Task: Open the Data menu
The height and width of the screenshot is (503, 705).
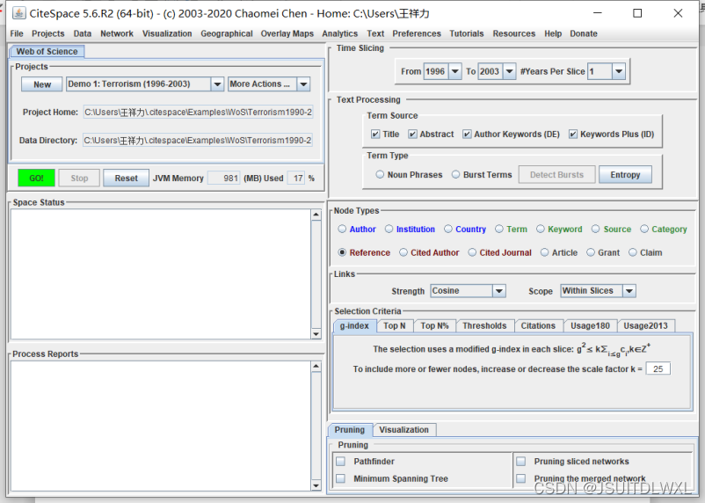Action: pyautogui.click(x=83, y=33)
